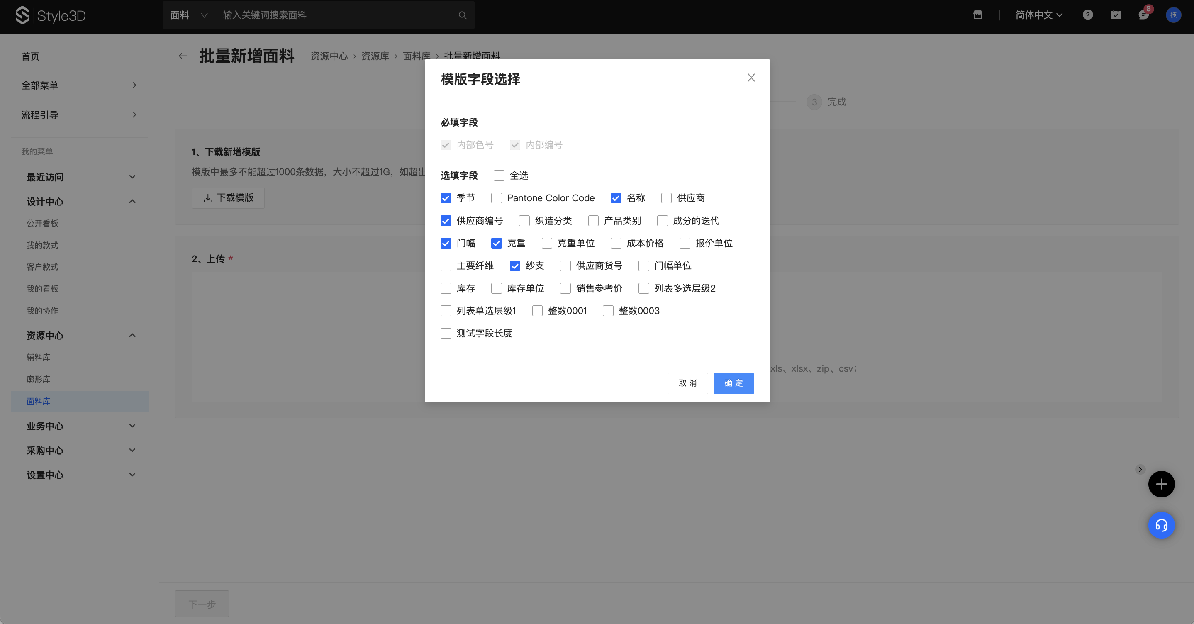Close the 模版字段选择 dialog
Screen dimensions: 1194x624
coord(751,78)
